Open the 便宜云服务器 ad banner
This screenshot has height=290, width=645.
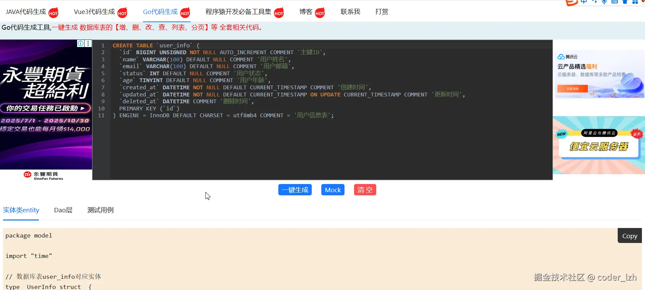(x=599, y=145)
